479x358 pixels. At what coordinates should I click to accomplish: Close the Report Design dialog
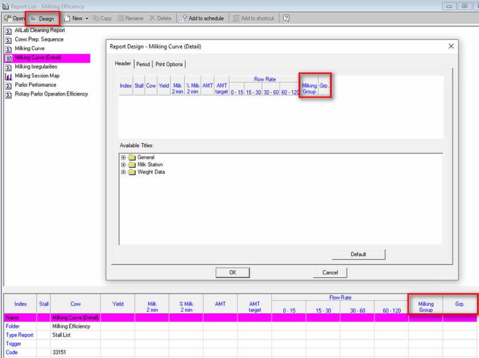click(x=451, y=46)
